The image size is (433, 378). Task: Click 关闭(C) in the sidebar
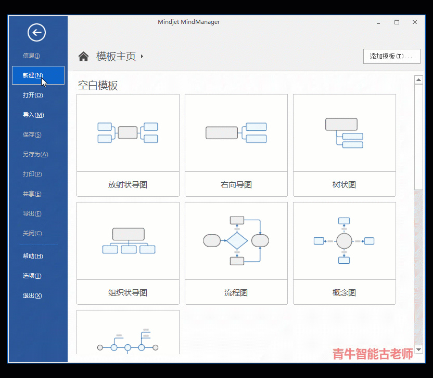32,233
